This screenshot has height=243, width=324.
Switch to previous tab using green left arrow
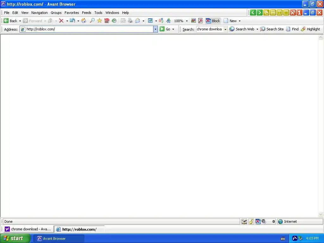[253, 13]
